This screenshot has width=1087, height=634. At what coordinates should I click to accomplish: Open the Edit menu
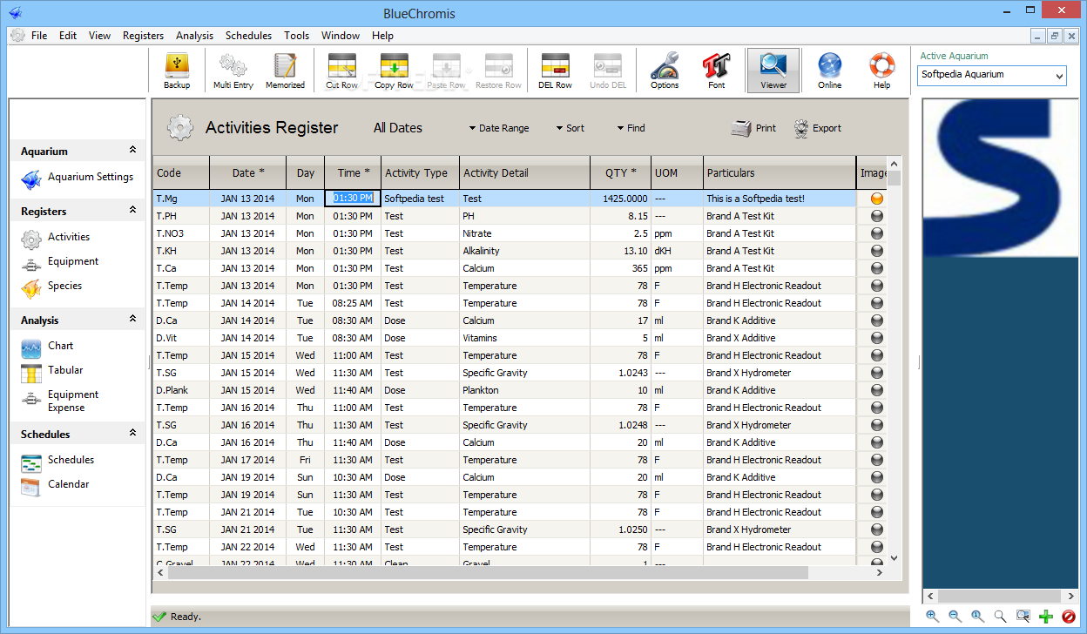tap(68, 36)
